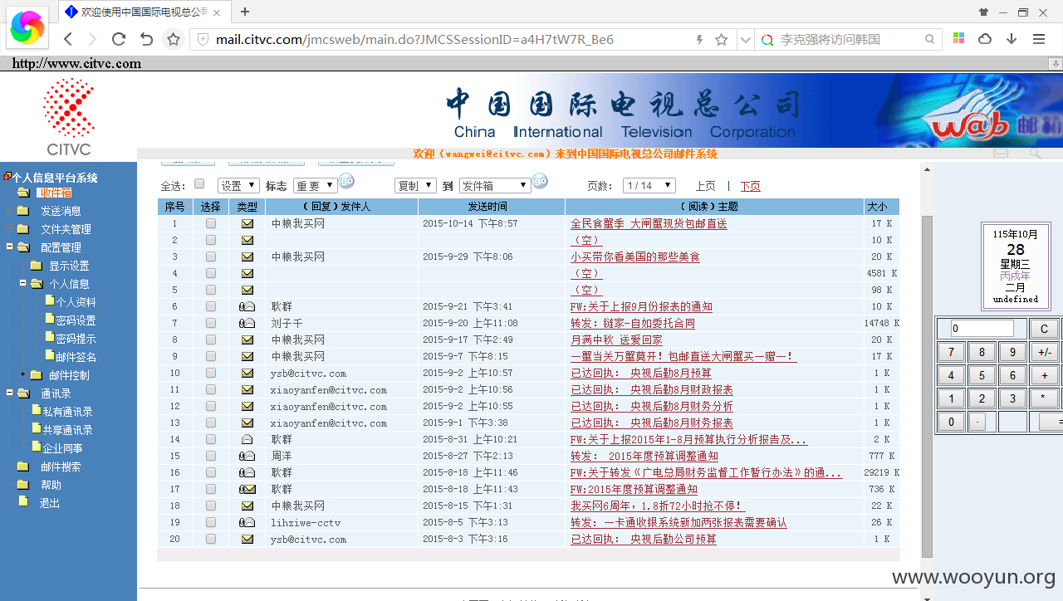Open the 重要 flag dropdown
Viewport: 1063px width, 601px height.
[315, 186]
